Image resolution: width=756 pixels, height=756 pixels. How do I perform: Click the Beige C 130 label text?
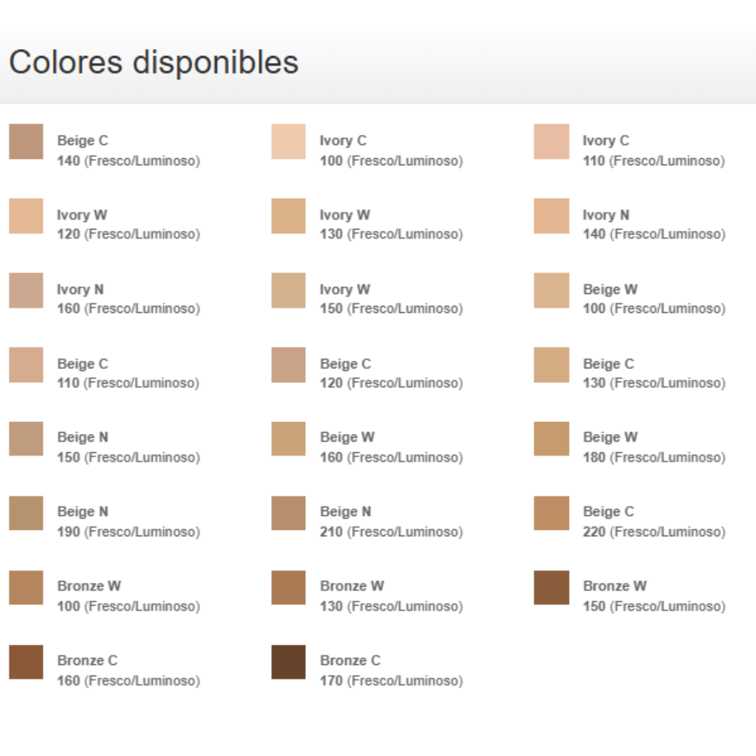click(x=653, y=373)
